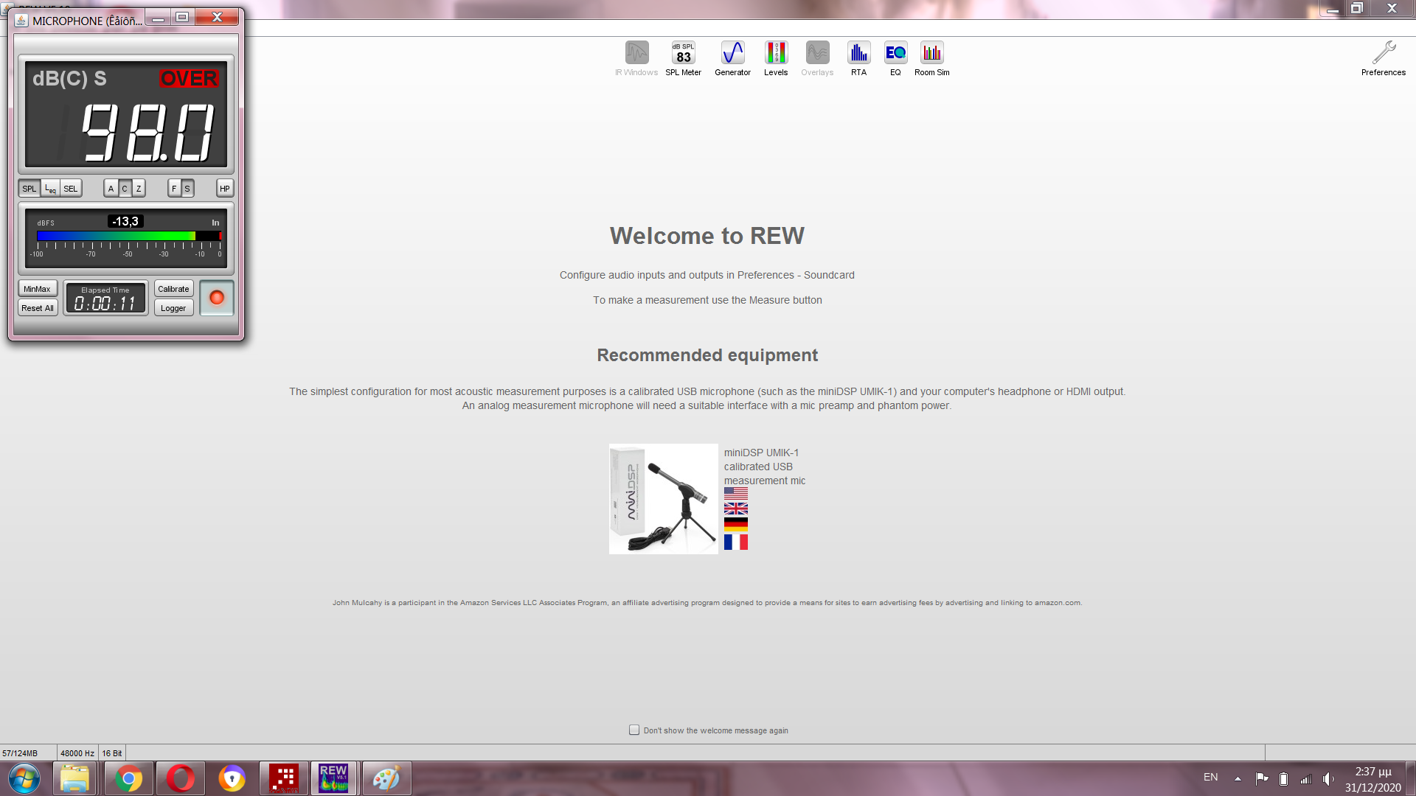Select Z weighting on SPL meter
This screenshot has width=1416, height=796.
pos(139,189)
